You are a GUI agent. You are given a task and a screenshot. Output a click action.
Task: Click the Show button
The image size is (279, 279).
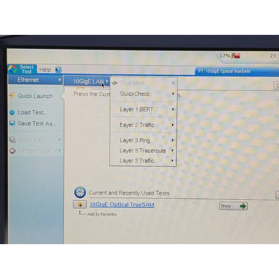[233, 206]
